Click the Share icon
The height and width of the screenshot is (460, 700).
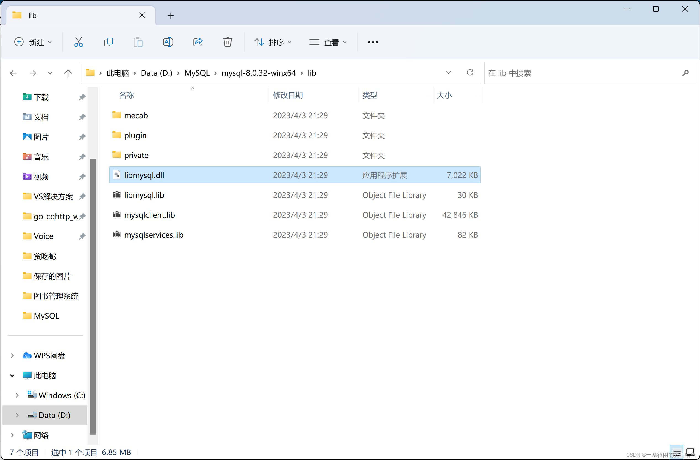[198, 42]
